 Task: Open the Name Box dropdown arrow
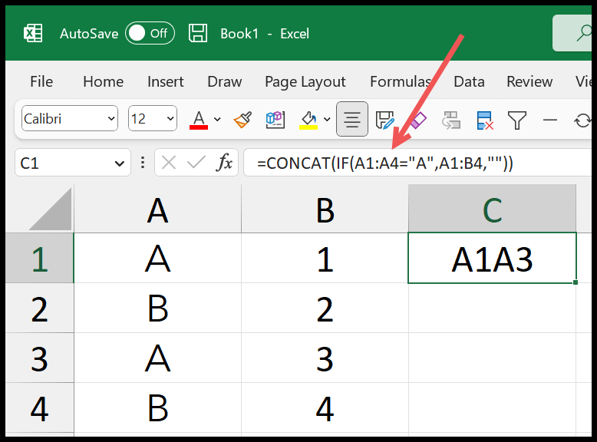coord(120,163)
